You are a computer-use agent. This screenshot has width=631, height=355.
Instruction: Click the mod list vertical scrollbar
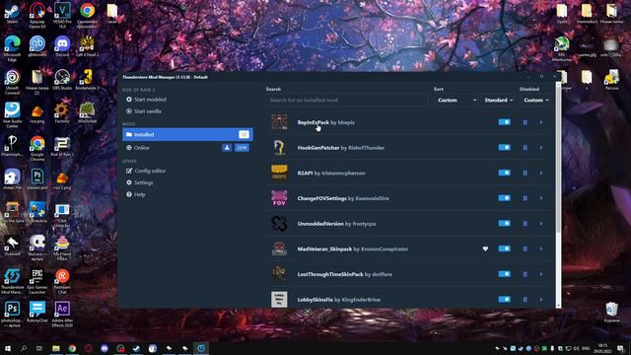tap(558, 157)
